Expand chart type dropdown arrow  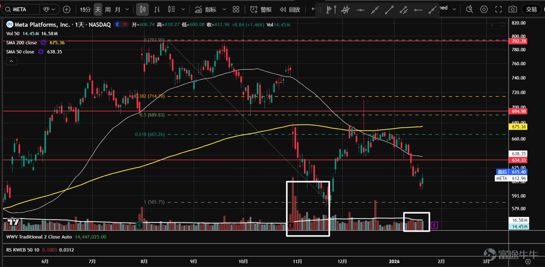(183, 10)
